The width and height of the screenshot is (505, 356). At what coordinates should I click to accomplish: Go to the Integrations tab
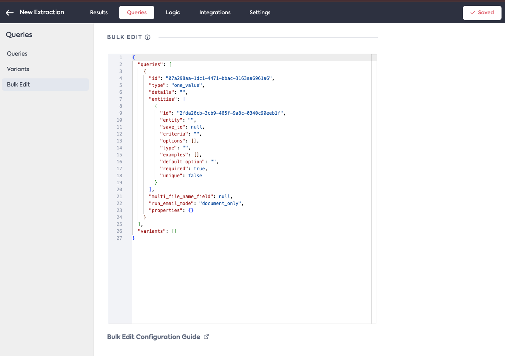click(215, 12)
